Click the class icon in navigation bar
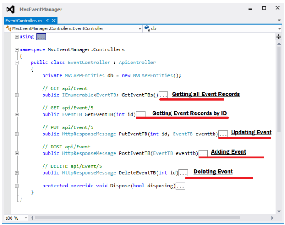The height and width of the screenshot is (225, 285). 8,28
